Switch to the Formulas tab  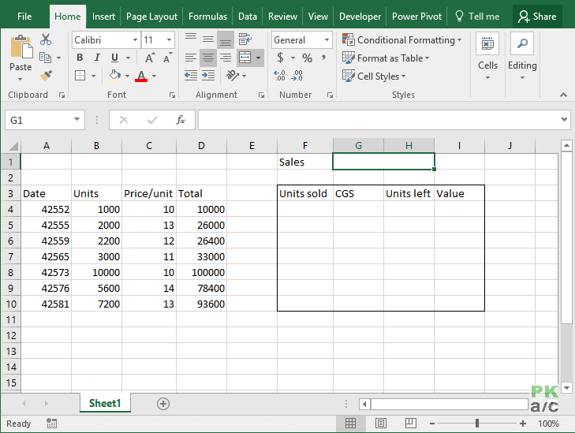tap(207, 17)
